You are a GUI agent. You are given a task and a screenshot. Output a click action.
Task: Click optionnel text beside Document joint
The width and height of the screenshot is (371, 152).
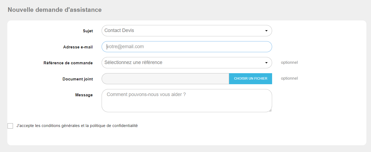coord(289,78)
